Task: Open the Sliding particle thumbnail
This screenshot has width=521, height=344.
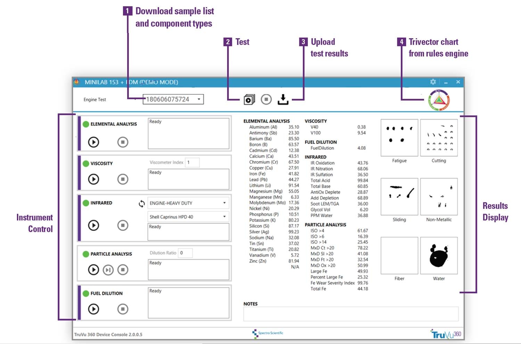Action: click(x=399, y=197)
